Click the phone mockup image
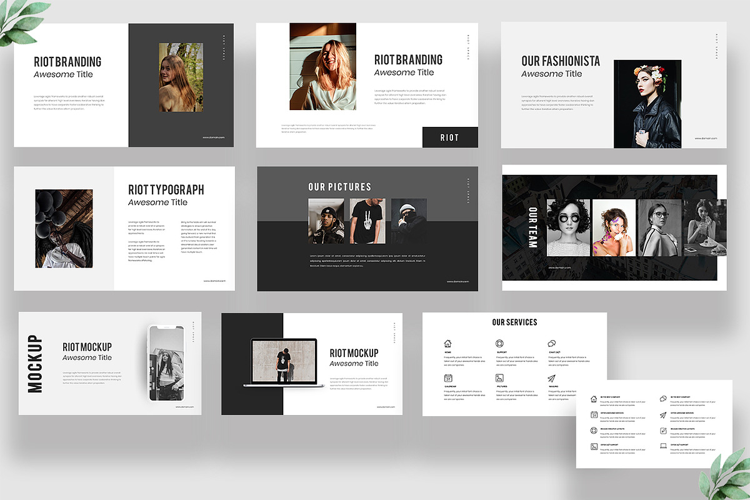750x500 pixels. [166, 364]
